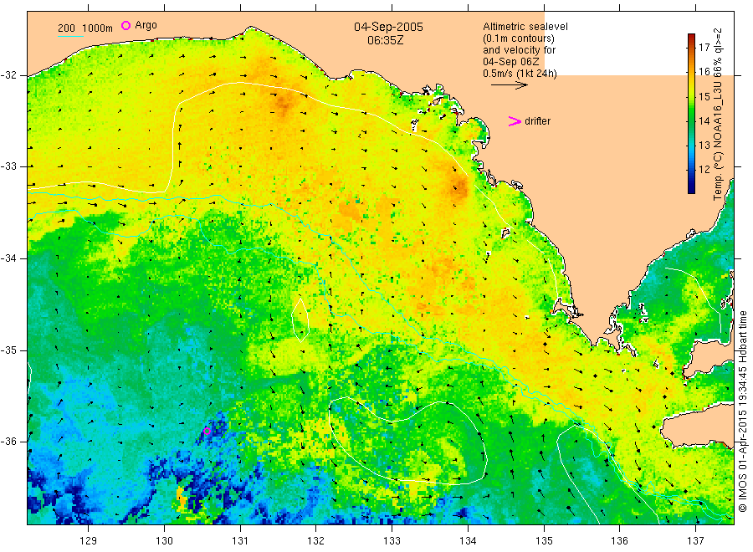
Task: Click latitude axis label -32
Action: pos(8,75)
